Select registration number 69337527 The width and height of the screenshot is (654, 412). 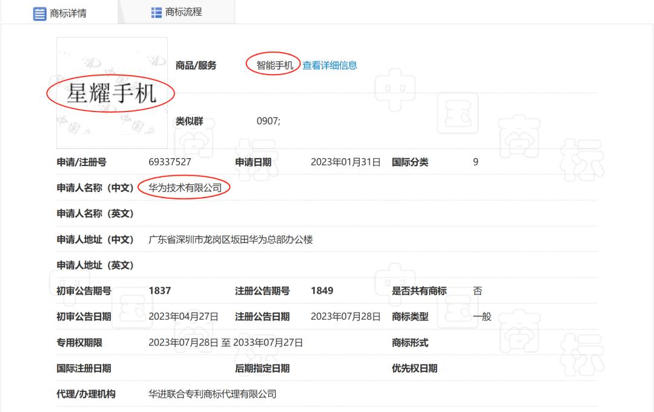pyautogui.click(x=170, y=162)
